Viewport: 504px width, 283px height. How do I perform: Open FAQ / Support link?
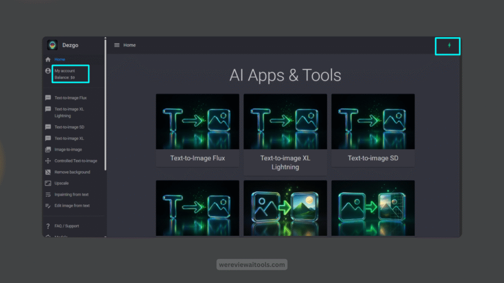(66, 226)
